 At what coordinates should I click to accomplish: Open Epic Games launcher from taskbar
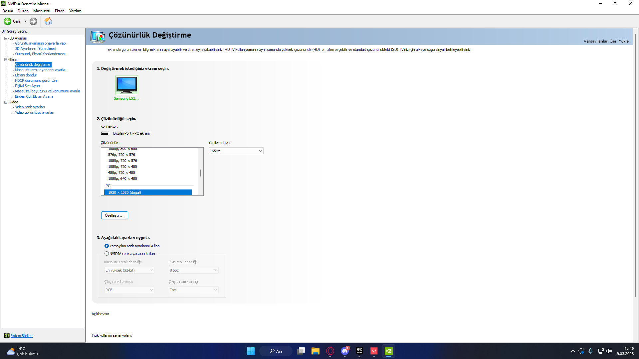pos(359,351)
